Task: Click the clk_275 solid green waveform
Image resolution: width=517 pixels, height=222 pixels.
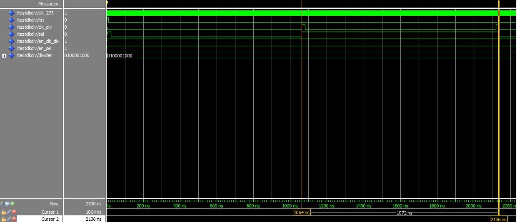Action: [311, 13]
